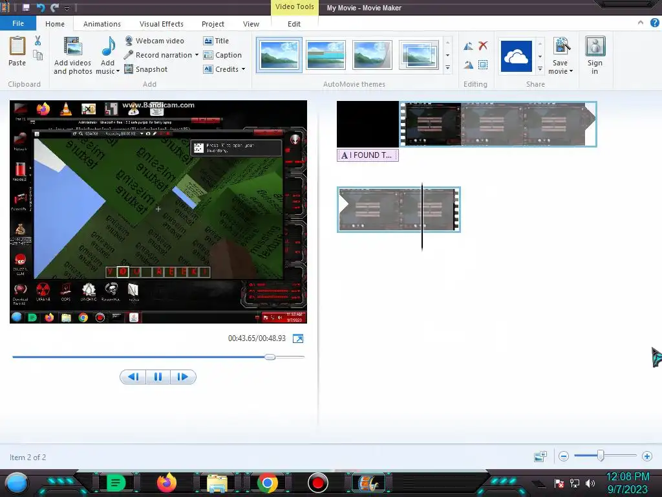
Task: Collapse the ribbon with chevron
Action: pos(641,23)
